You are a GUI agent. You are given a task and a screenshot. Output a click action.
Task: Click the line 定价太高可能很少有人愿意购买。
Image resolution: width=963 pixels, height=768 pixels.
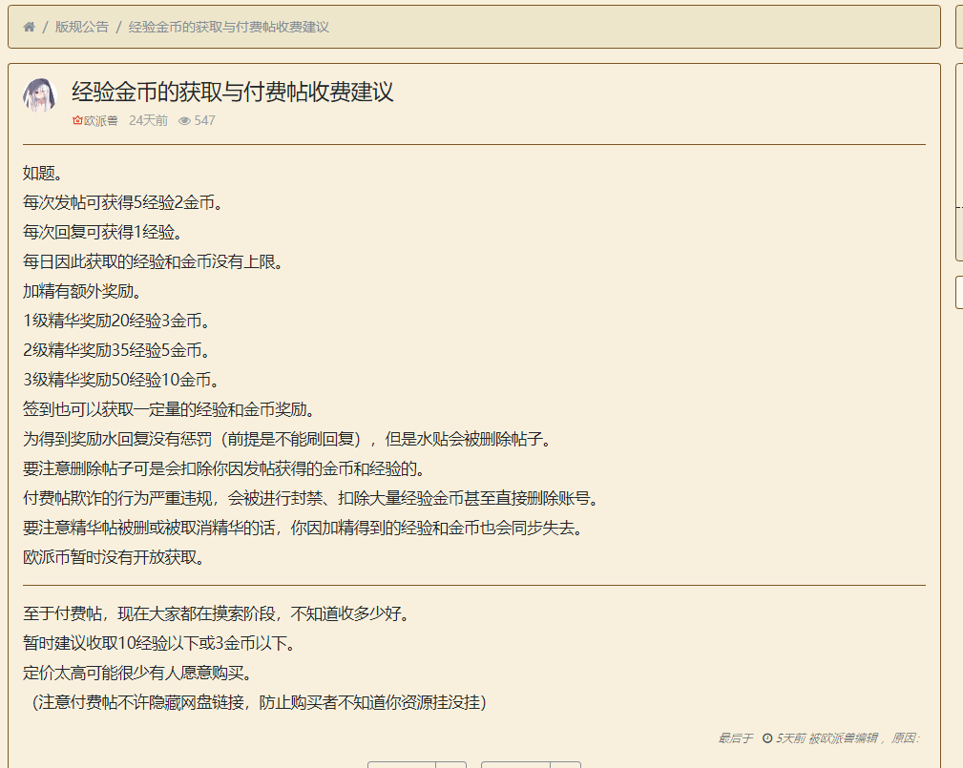[x=136, y=673]
